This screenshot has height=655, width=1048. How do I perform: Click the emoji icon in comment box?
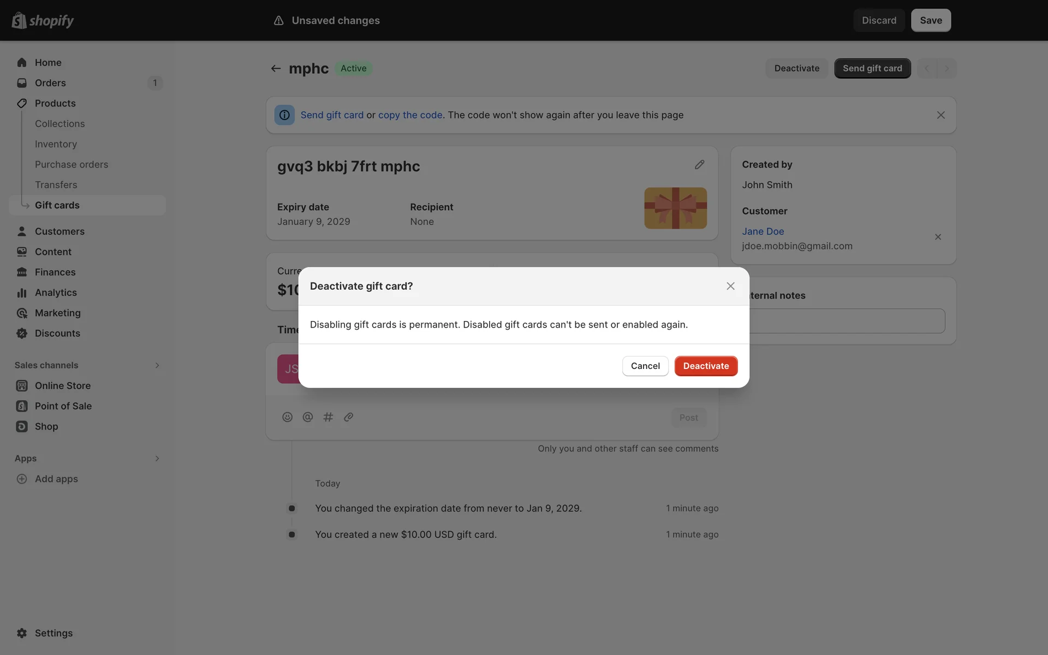point(287,417)
